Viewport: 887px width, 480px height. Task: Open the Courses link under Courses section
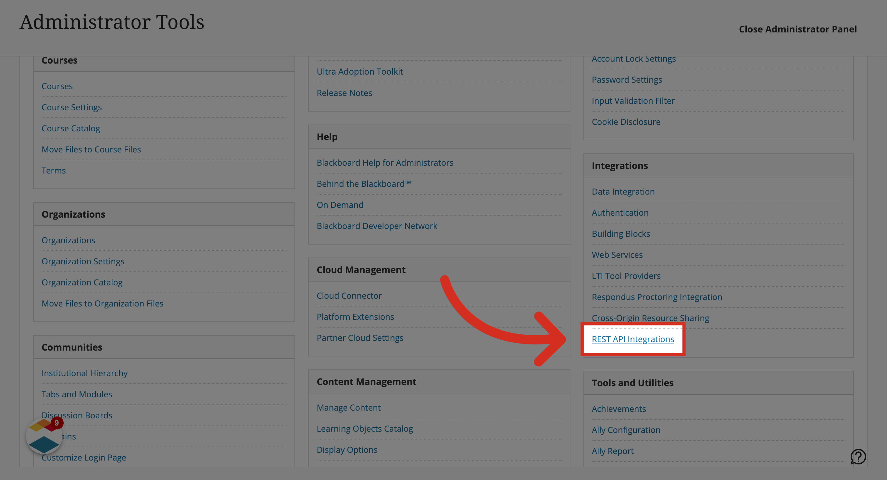point(57,86)
